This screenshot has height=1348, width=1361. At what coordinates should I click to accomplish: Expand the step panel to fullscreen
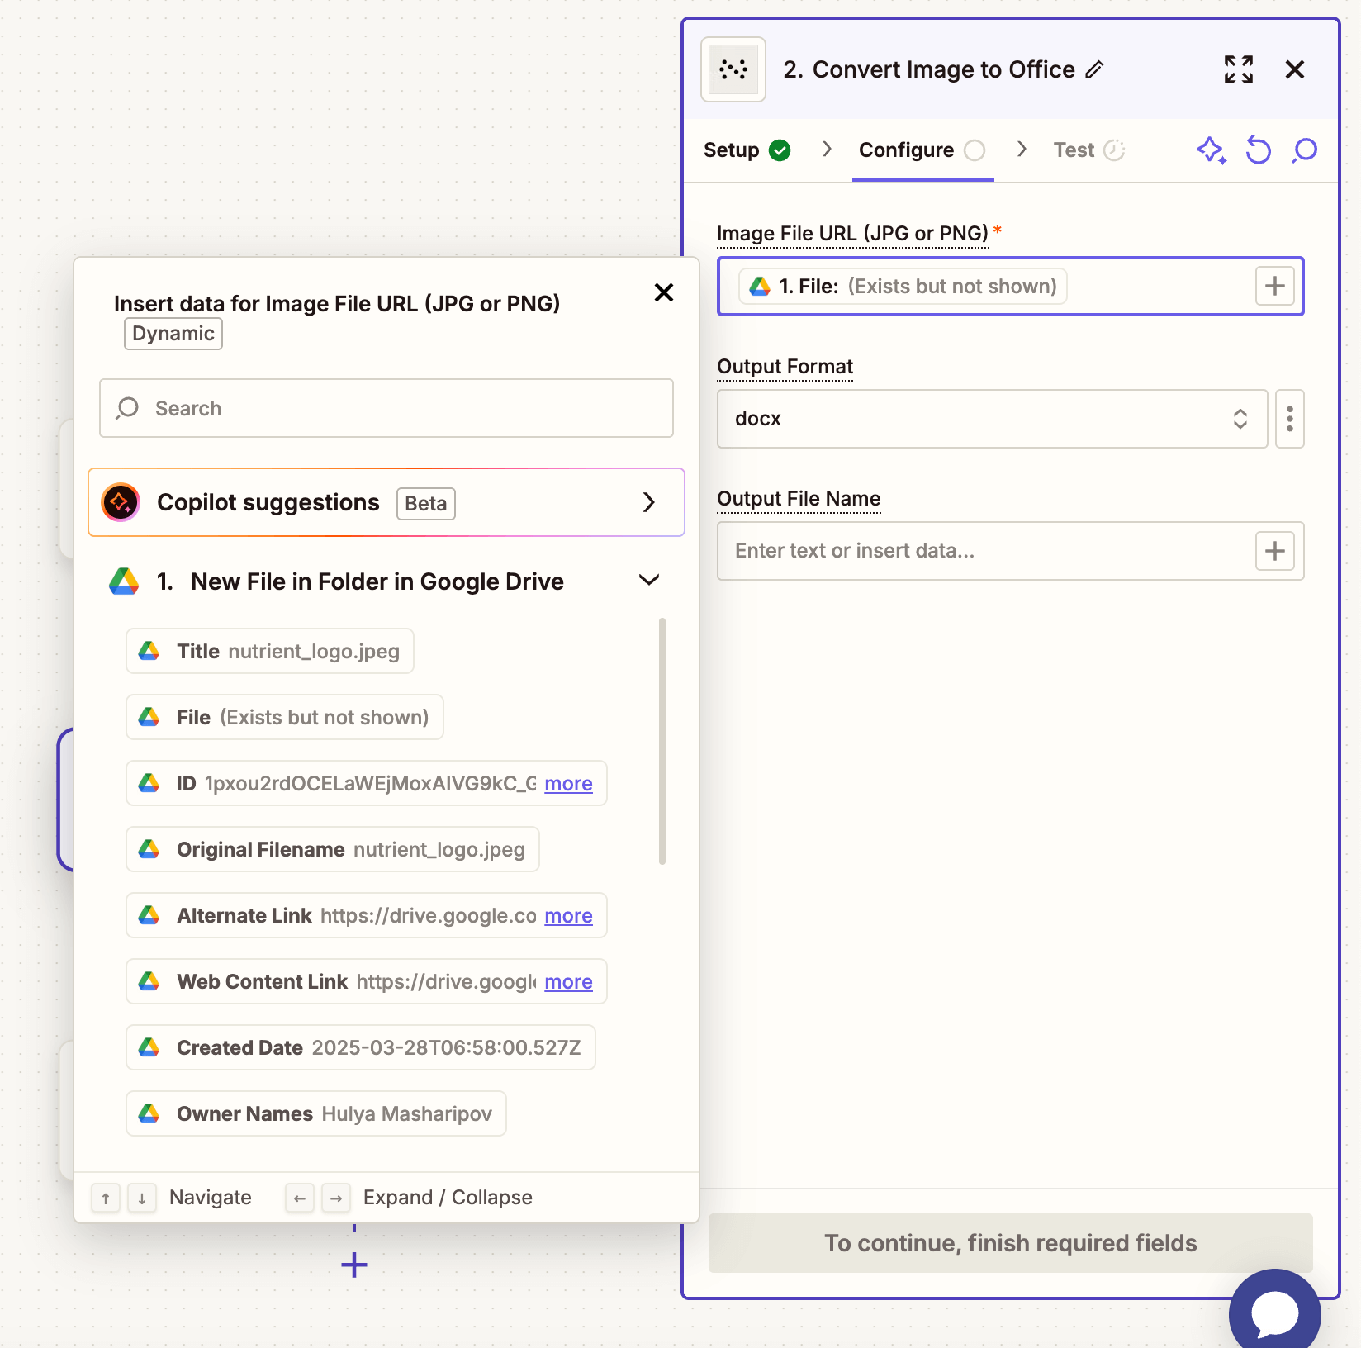[x=1238, y=70]
